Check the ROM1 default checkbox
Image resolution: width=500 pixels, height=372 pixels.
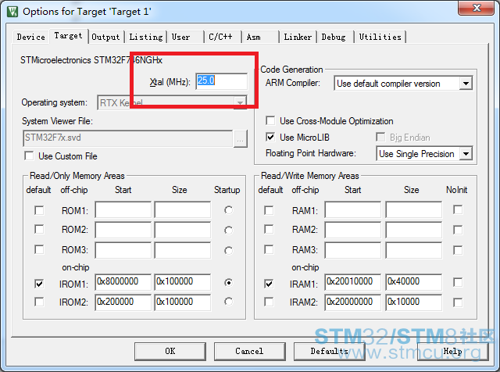(39, 210)
